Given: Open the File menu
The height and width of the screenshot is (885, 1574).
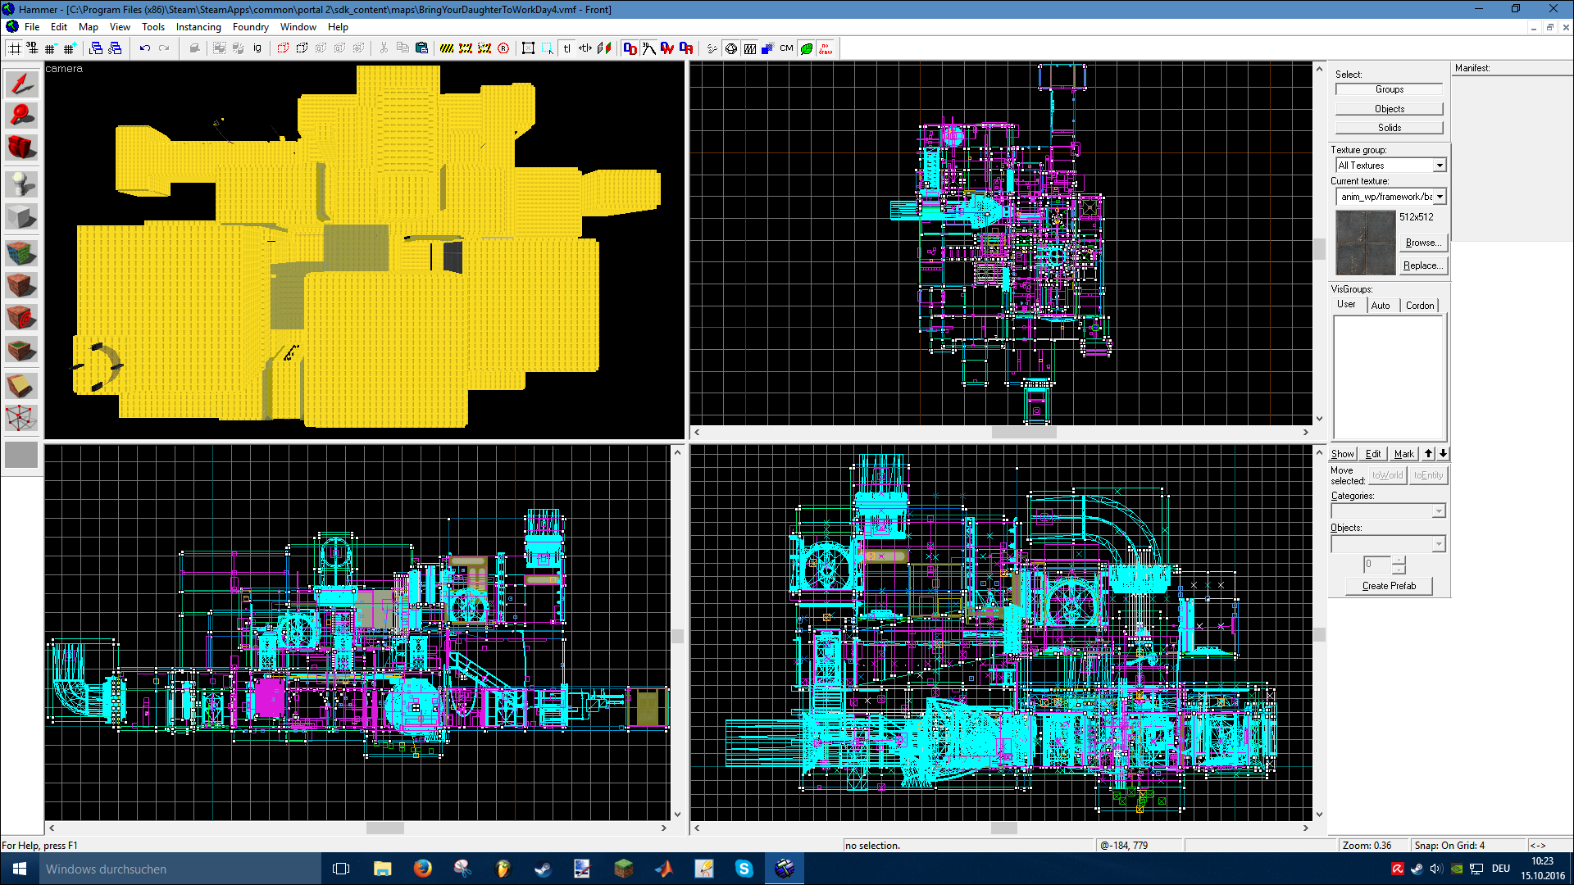Looking at the screenshot, I should click(x=32, y=27).
